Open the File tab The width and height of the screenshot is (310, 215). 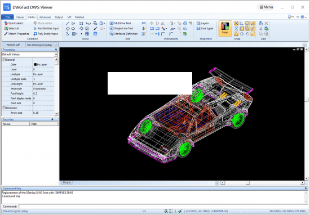point(7,17)
